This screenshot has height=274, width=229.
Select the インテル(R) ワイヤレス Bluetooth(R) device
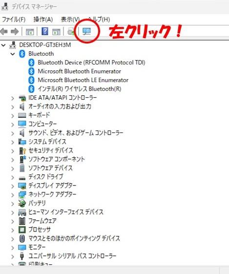click(x=80, y=89)
